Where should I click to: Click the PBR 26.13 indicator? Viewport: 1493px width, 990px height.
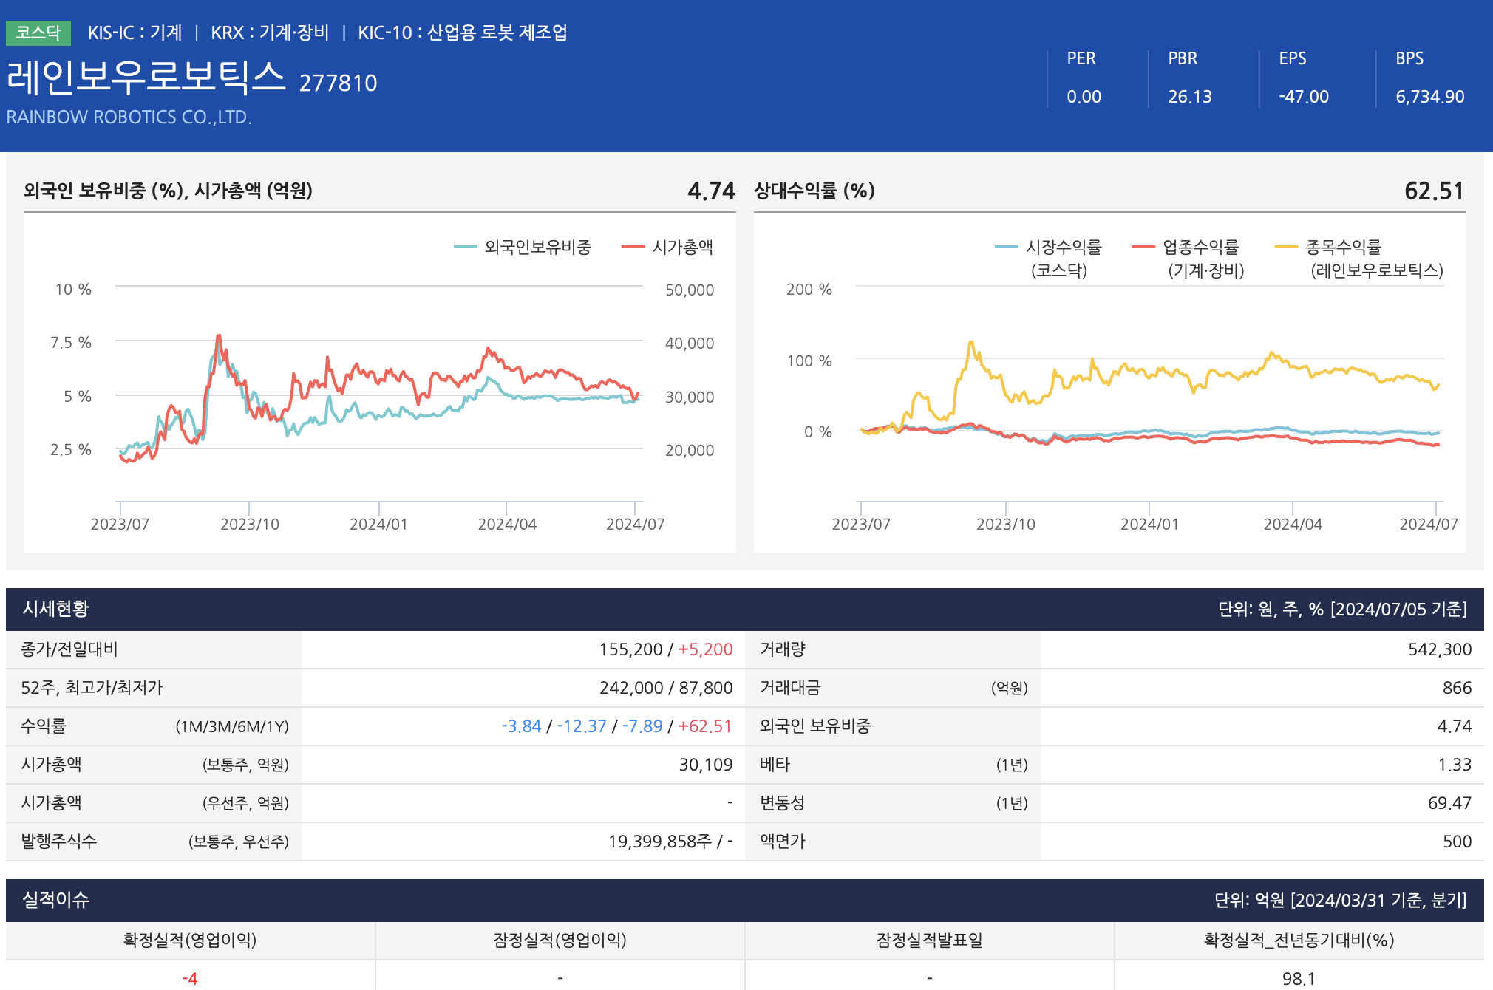1189,96
